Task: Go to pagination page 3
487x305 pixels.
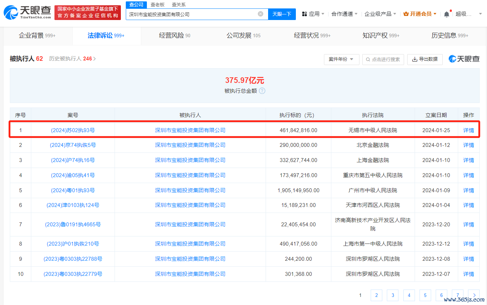Action: tap(392, 296)
